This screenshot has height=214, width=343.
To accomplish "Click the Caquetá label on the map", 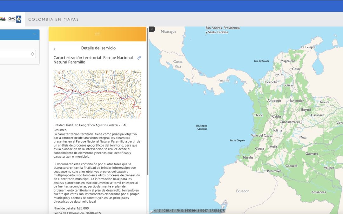I will 291,166.
